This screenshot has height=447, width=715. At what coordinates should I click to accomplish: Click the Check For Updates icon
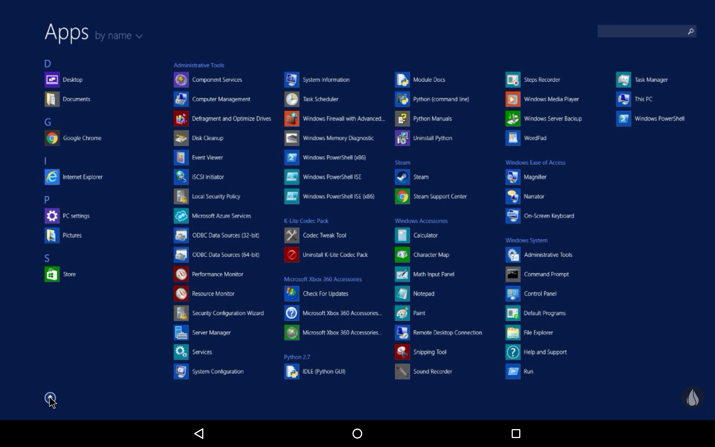point(292,294)
